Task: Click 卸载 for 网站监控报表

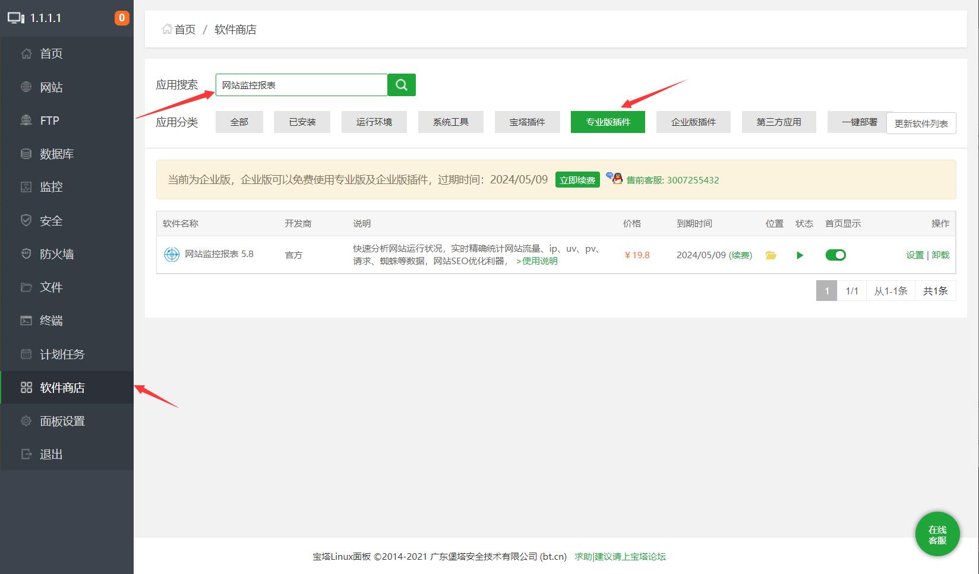Action: 940,255
